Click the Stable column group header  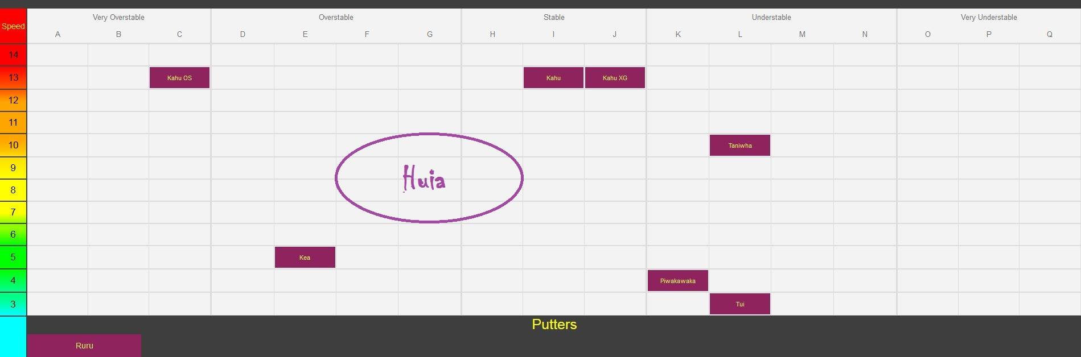pos(554,17)
